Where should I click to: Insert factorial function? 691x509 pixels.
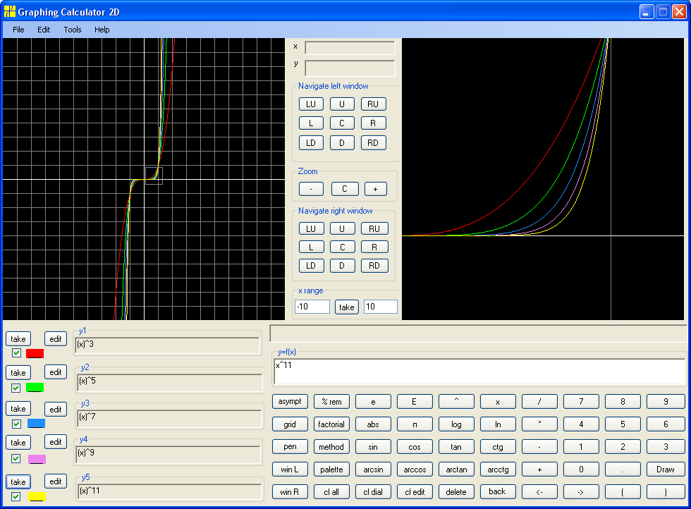331,424
